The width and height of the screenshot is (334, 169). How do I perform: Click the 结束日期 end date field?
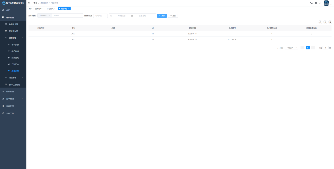tap(142, 15)
